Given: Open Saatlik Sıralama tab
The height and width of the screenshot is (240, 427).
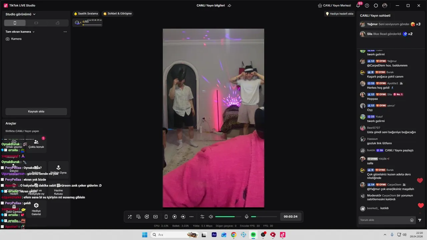Looking at the screenshot, I should tap(86, 14).
